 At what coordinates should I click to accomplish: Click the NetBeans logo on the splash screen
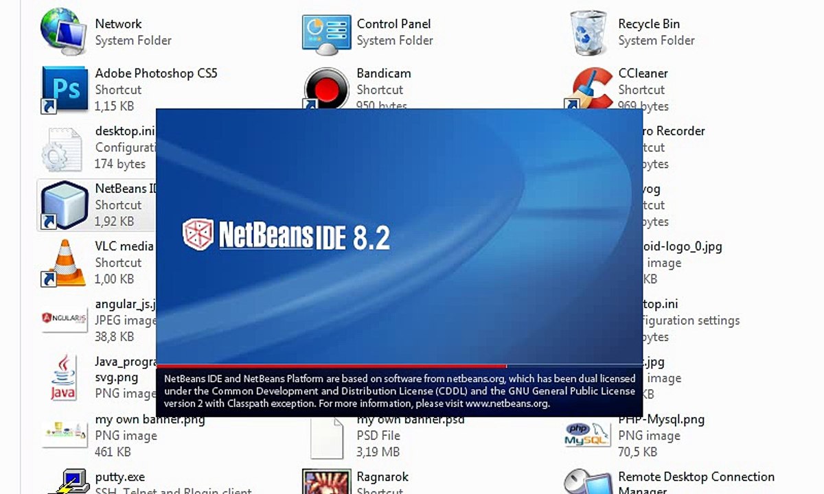pyautogui.click(x=286, y=235)
